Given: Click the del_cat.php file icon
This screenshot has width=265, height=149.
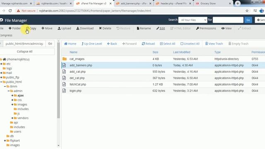Looking at the screenshot, I should [x=64, y=78].
